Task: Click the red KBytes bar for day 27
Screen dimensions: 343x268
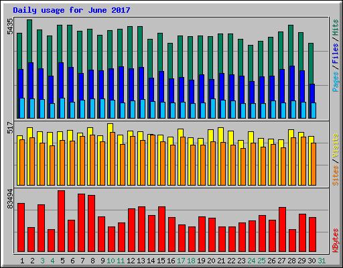Action: click(283, 230)
